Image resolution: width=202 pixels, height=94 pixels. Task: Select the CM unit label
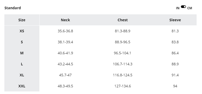[190, 8]
